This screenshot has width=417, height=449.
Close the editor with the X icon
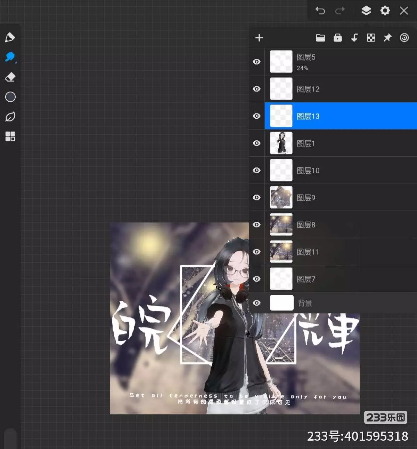click(404, 11)
